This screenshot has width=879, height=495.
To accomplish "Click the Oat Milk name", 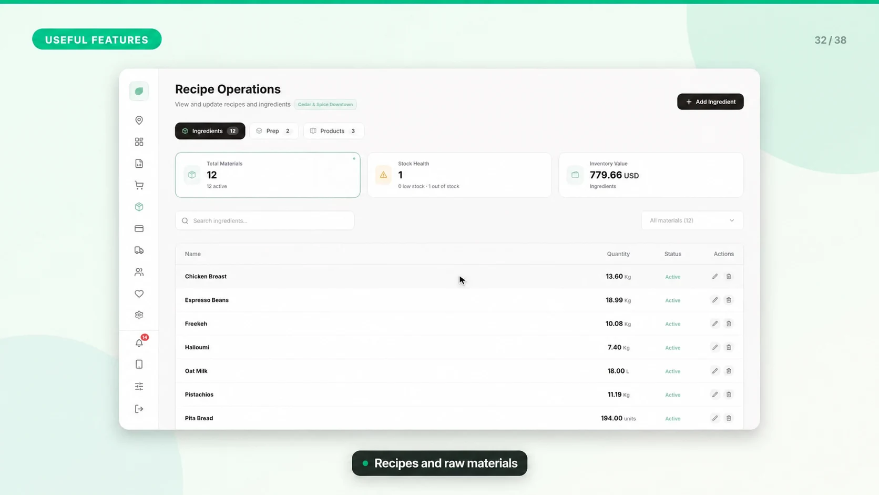I will pyautogui.click(x=196, y=371).
